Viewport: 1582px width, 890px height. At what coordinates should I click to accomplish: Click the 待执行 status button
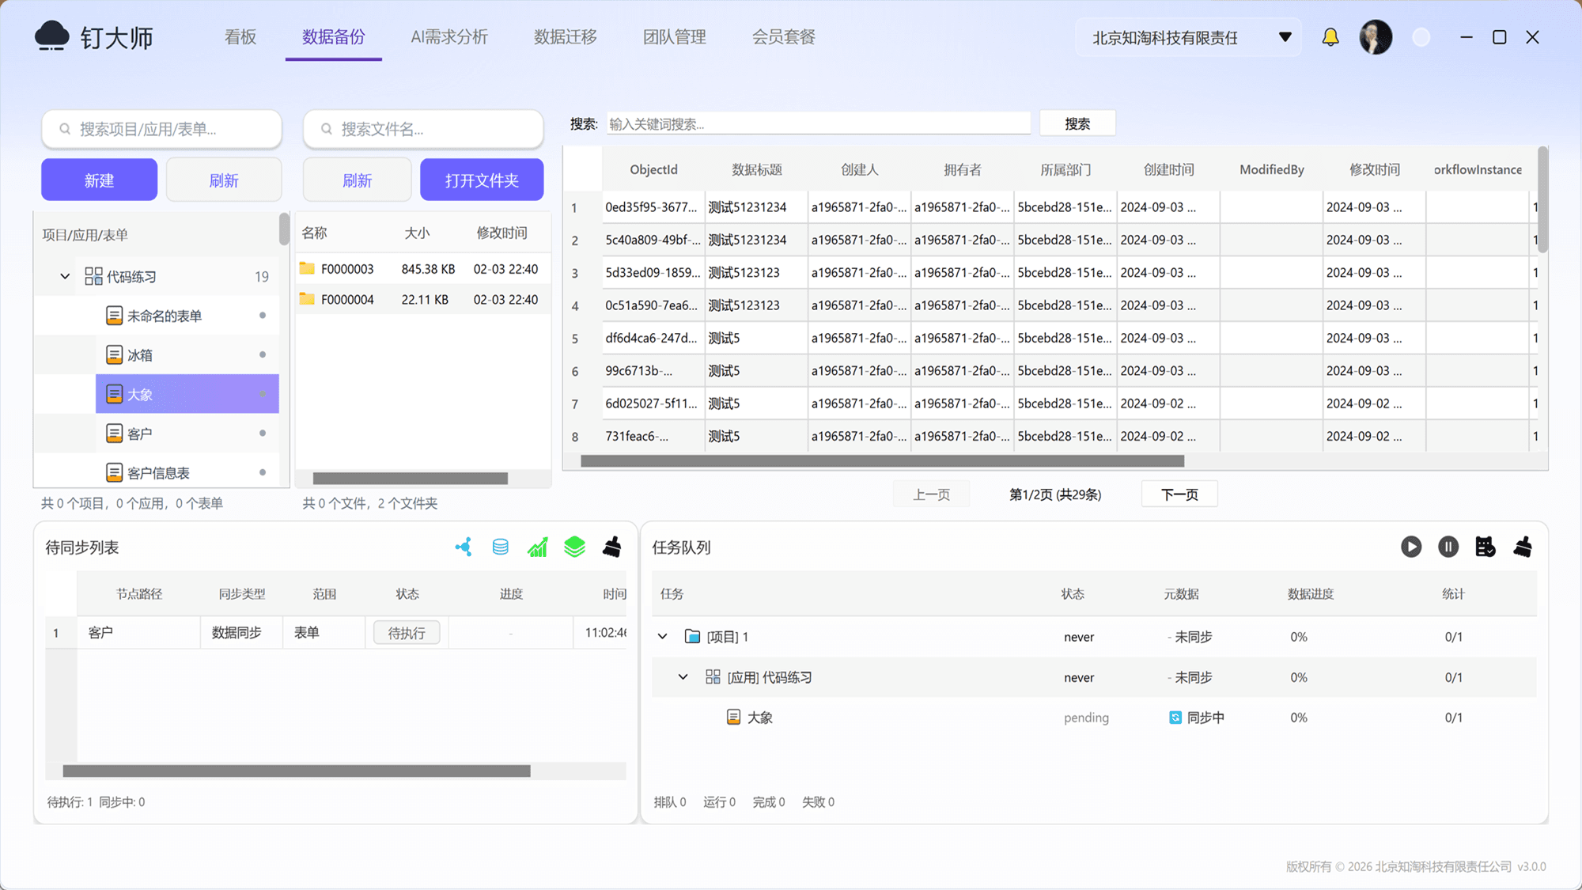point(407,633)
